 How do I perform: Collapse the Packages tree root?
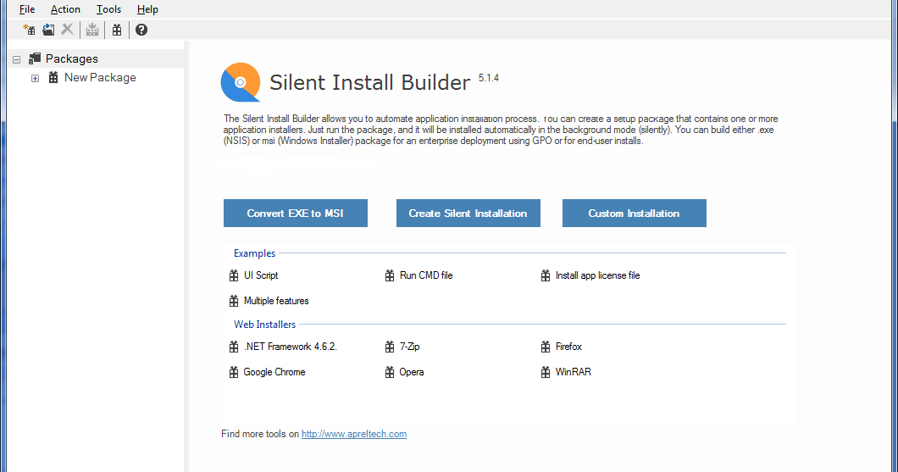coord(17,59)
